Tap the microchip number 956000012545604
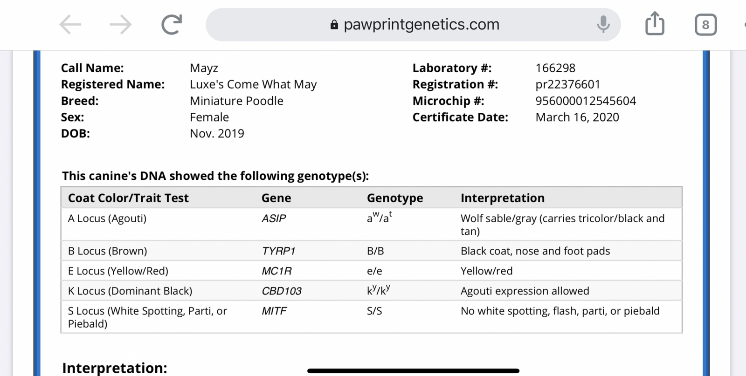This screenshot has height=376, width=746. [x=586, y=101]
